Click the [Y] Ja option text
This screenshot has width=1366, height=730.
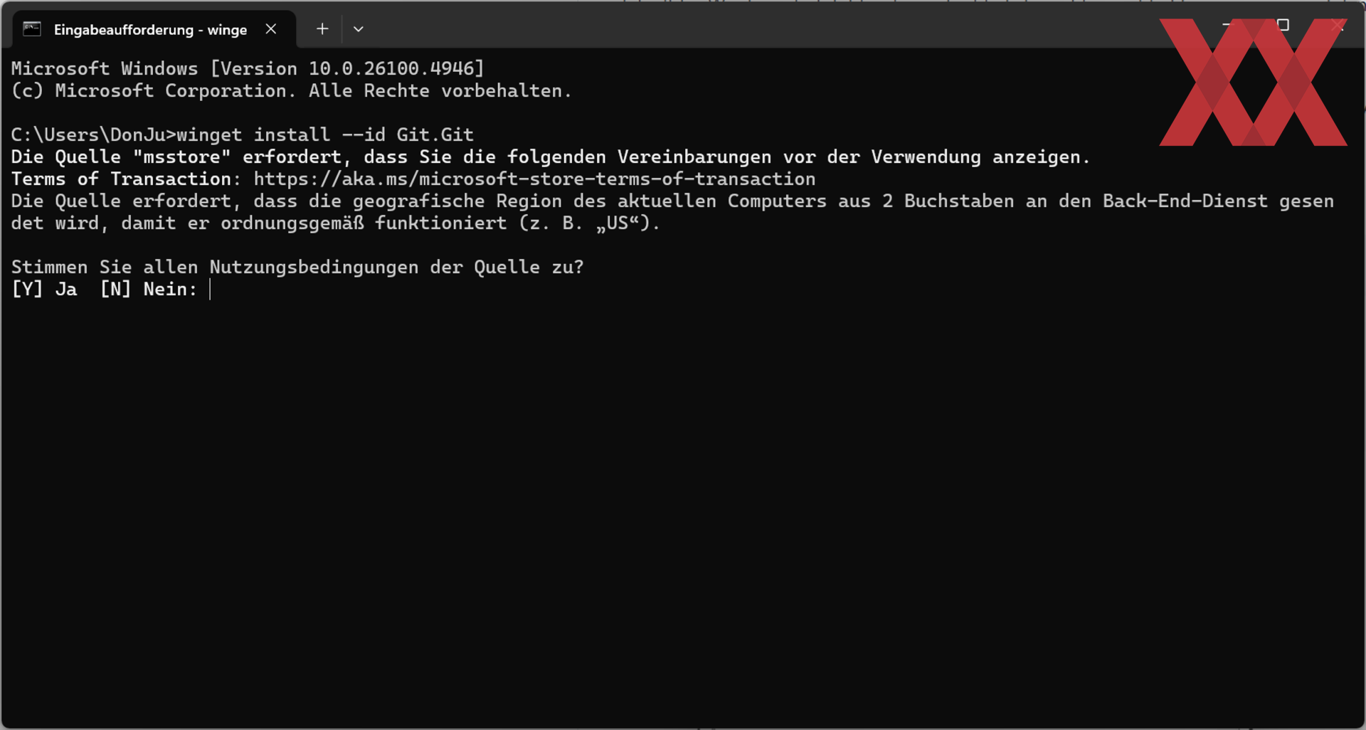click(44, 290)
